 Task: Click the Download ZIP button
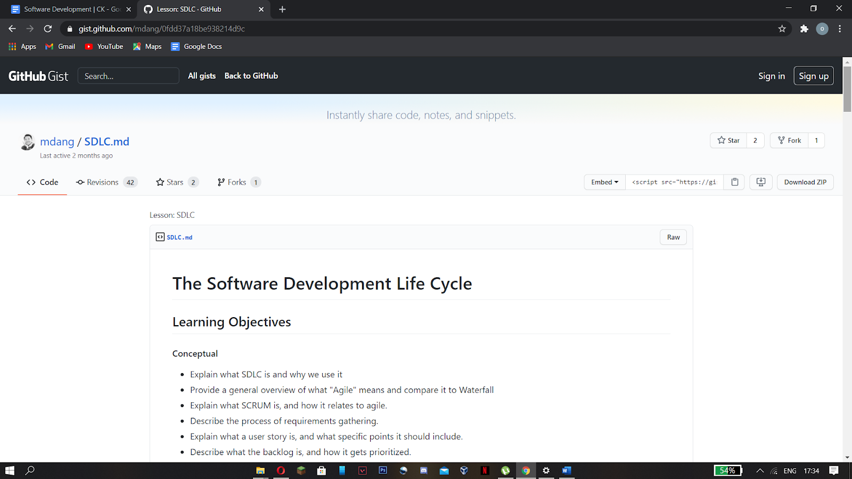tap(805, 182)
